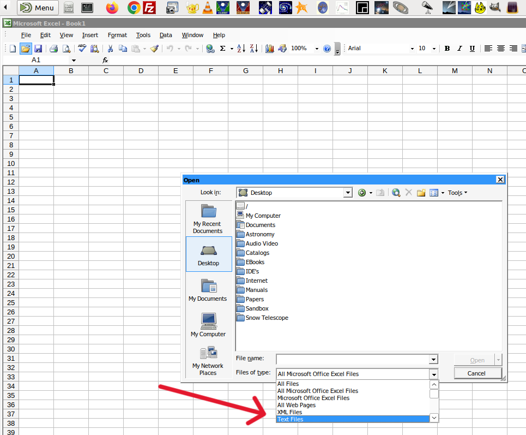Toggle Italic formatting
This screenshot has height=435, width=526.
point(460,49)
